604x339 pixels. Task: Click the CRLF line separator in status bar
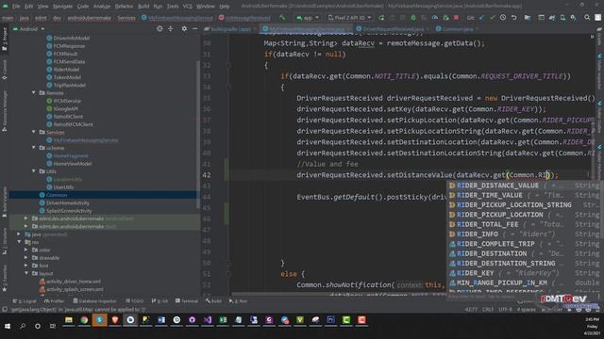point(488,309)
